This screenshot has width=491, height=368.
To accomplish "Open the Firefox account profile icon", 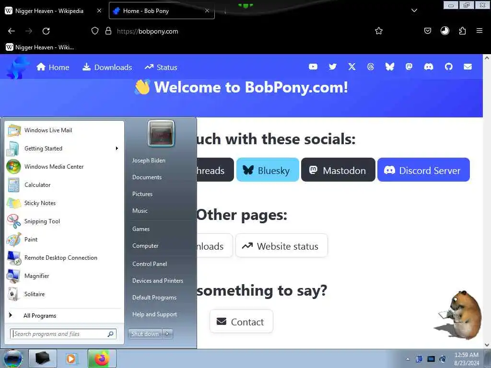I will pyautogui.click(x=444, y=31).
